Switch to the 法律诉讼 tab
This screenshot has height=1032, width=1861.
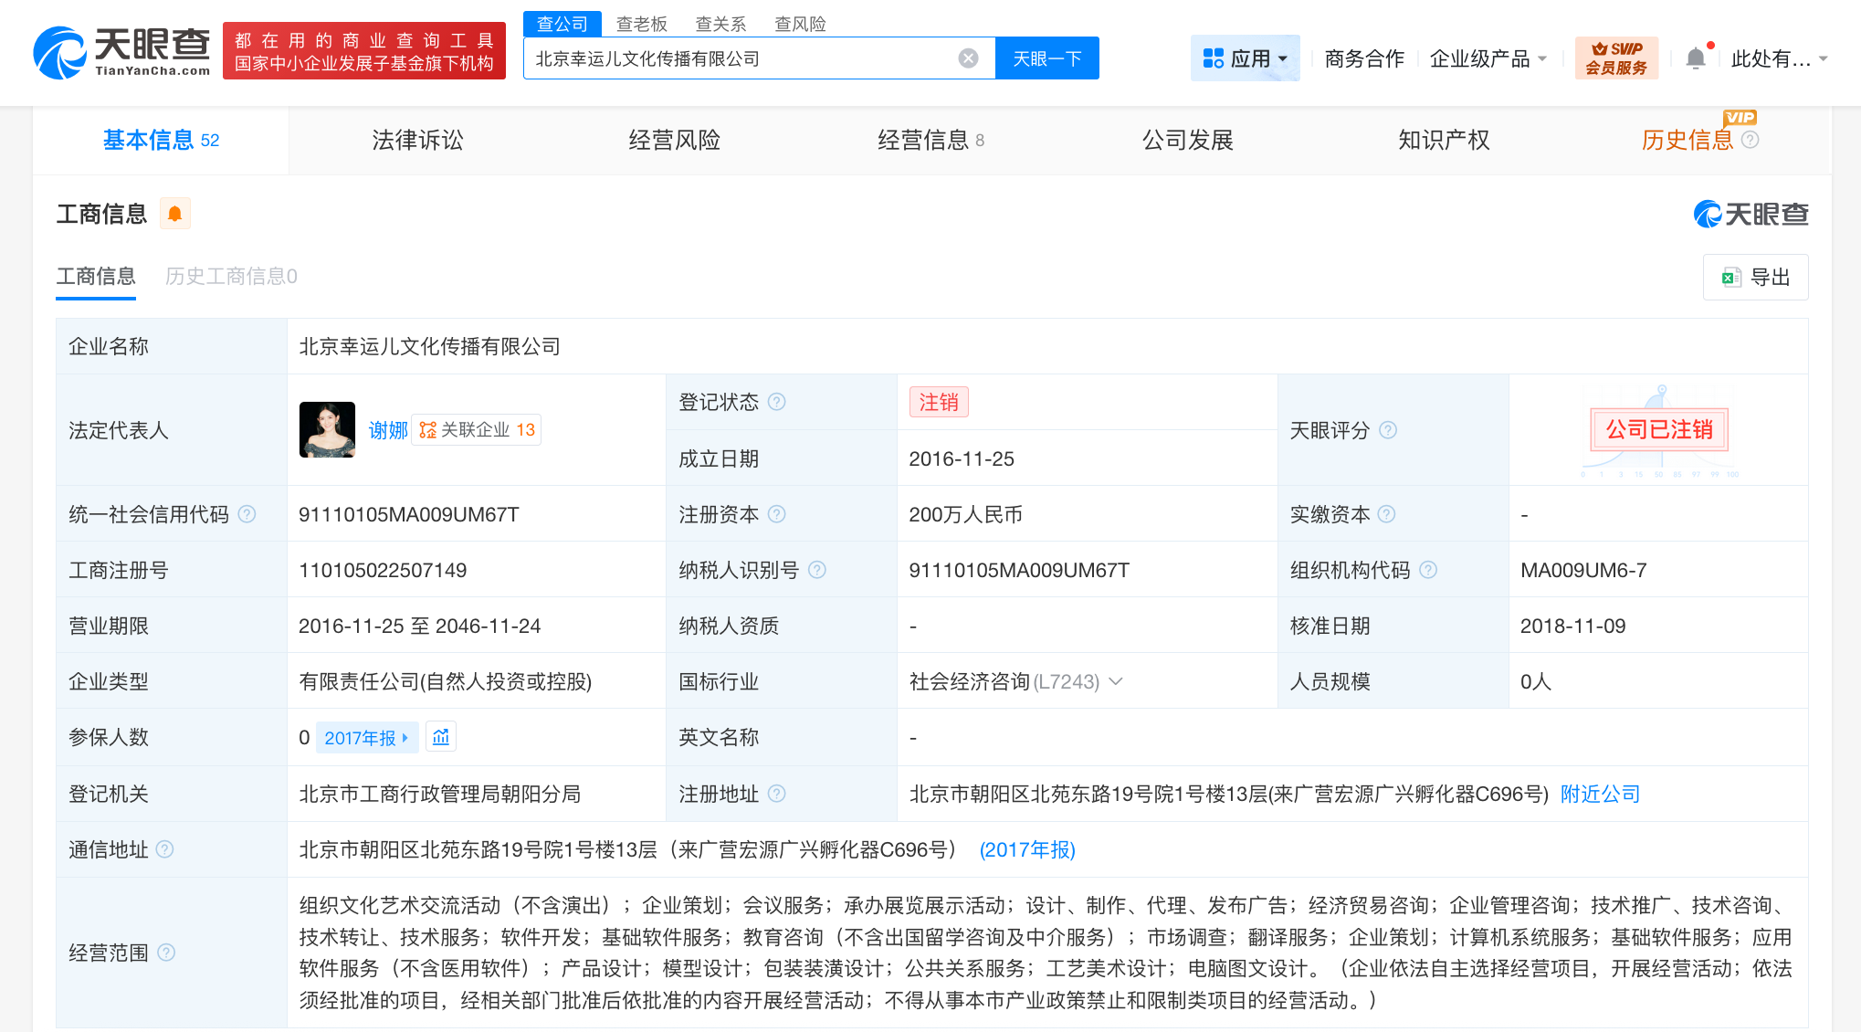coord(416,140)
